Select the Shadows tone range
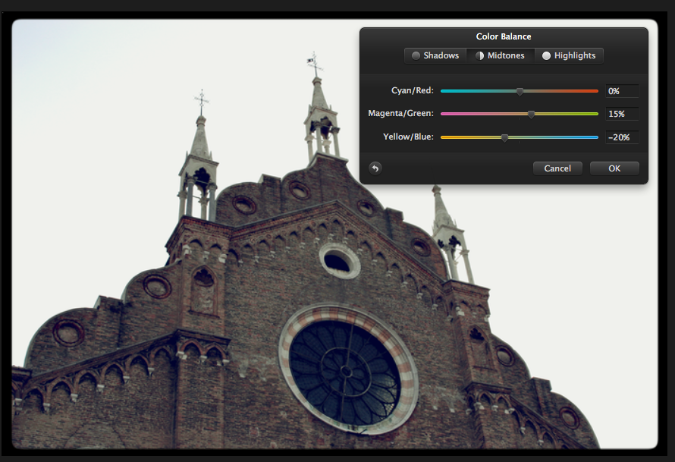This screenshot has height=462, width=675. pyautogui.click(x=435, y=55)
